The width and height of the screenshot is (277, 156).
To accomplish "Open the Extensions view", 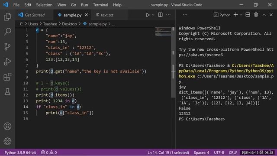I will click(x=7, y=77).
